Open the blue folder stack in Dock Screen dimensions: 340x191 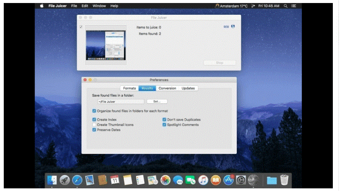tap(271, 180)
